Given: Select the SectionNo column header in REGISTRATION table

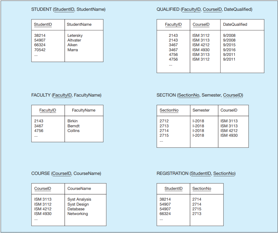Looking at the screenshot, I should coord(207,189).
